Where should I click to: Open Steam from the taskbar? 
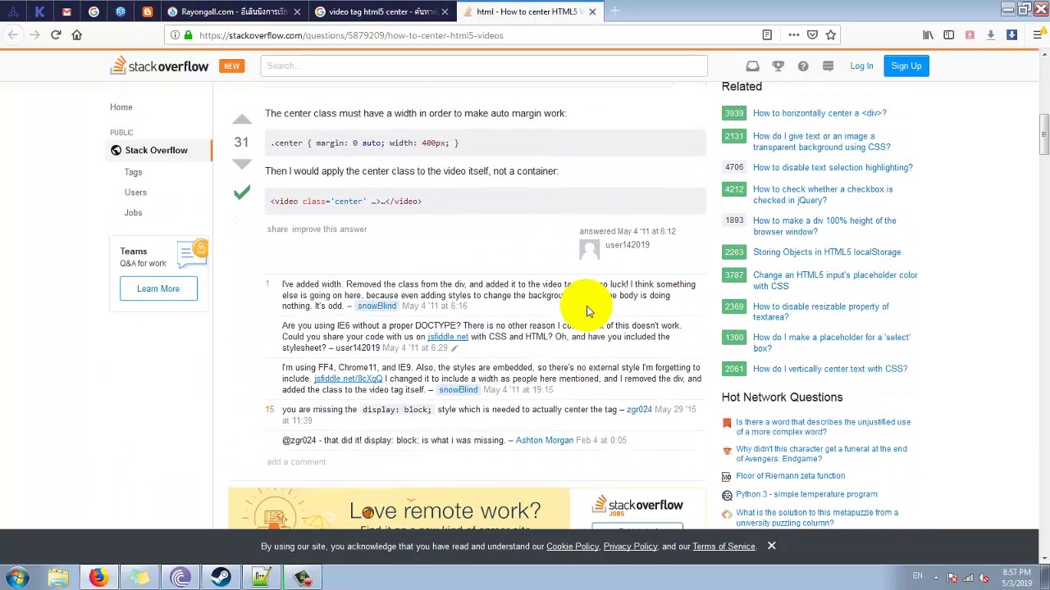(x=221, y=578)
